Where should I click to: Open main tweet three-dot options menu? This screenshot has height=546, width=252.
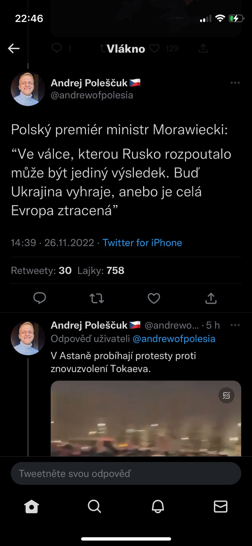click(235, 83)
